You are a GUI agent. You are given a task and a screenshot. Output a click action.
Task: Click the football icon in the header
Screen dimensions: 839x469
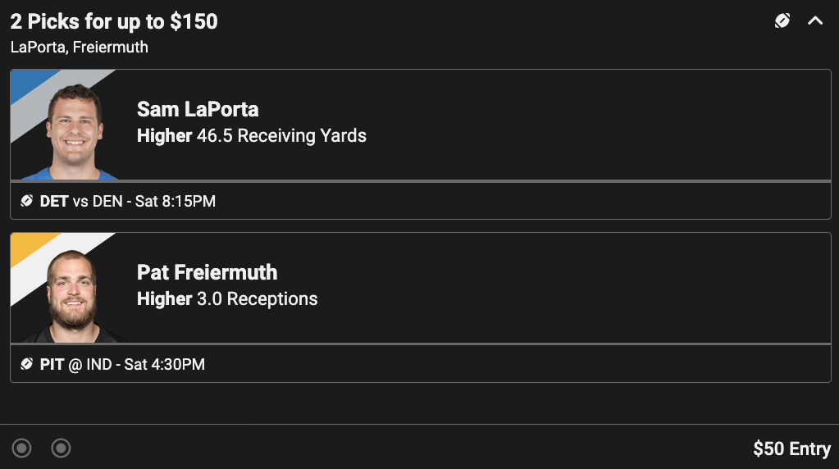click(x=782, y=21)
